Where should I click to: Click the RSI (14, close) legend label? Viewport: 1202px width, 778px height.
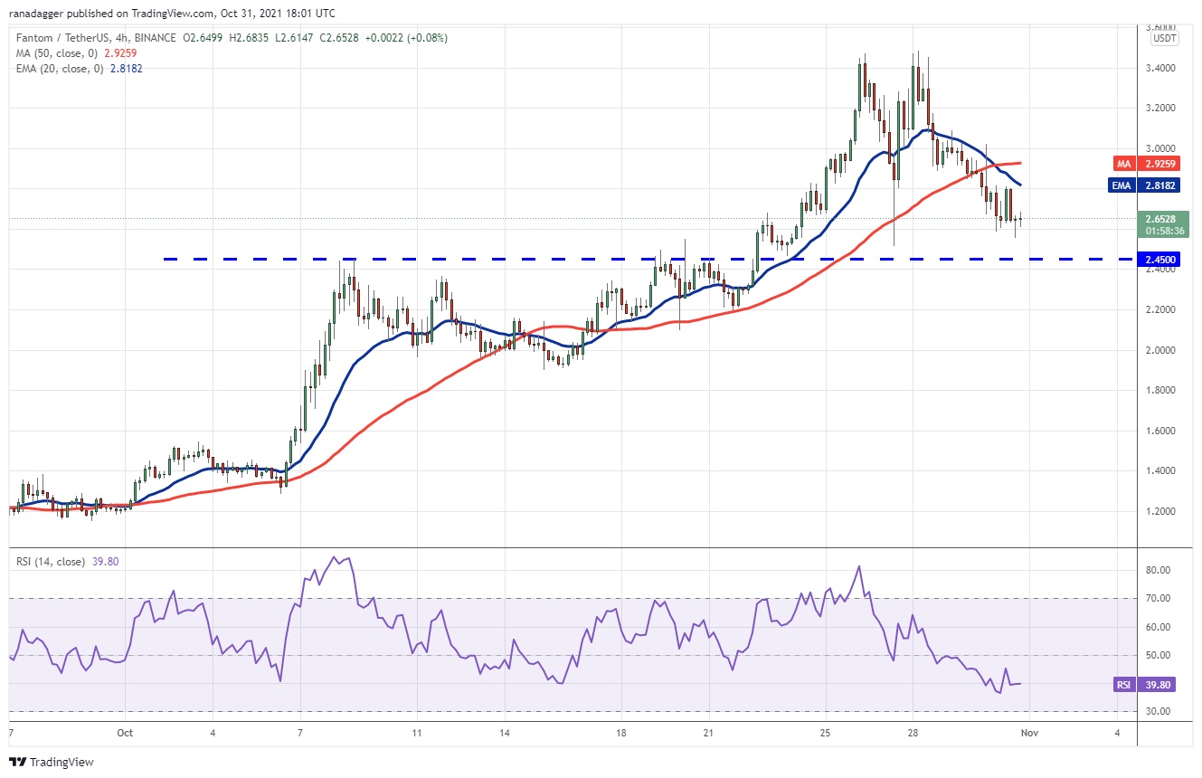pyautogui.click(x=51, y=562)
